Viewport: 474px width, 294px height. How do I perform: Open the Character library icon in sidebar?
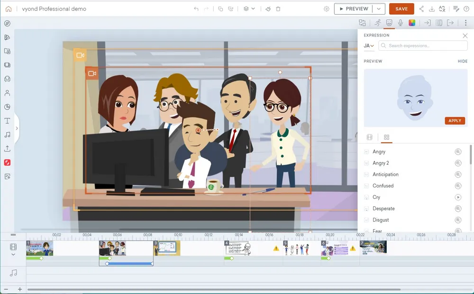point(7,93)
